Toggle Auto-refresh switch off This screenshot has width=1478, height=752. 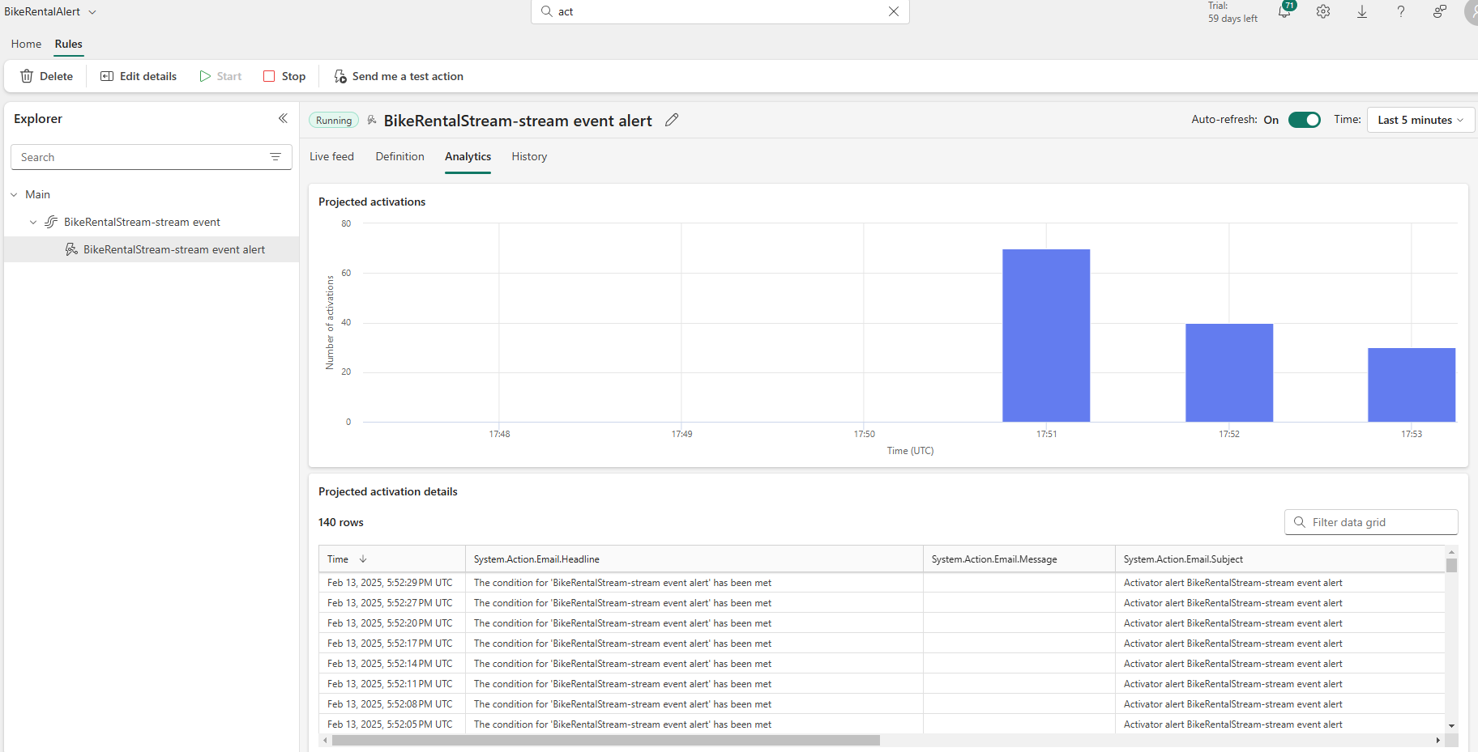click(1305, 120)
